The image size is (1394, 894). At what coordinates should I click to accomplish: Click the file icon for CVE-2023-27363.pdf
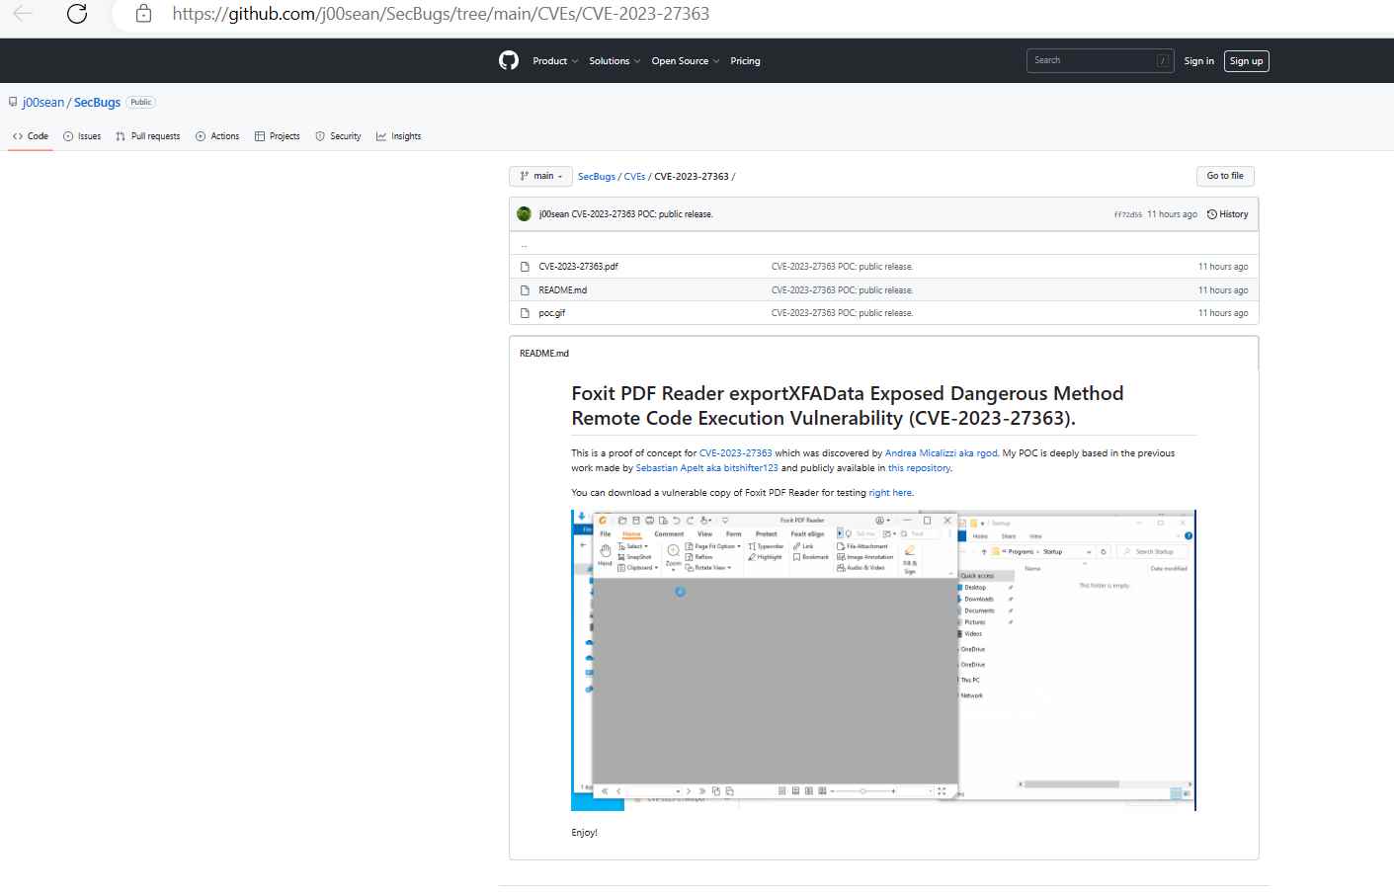(526, 267)
